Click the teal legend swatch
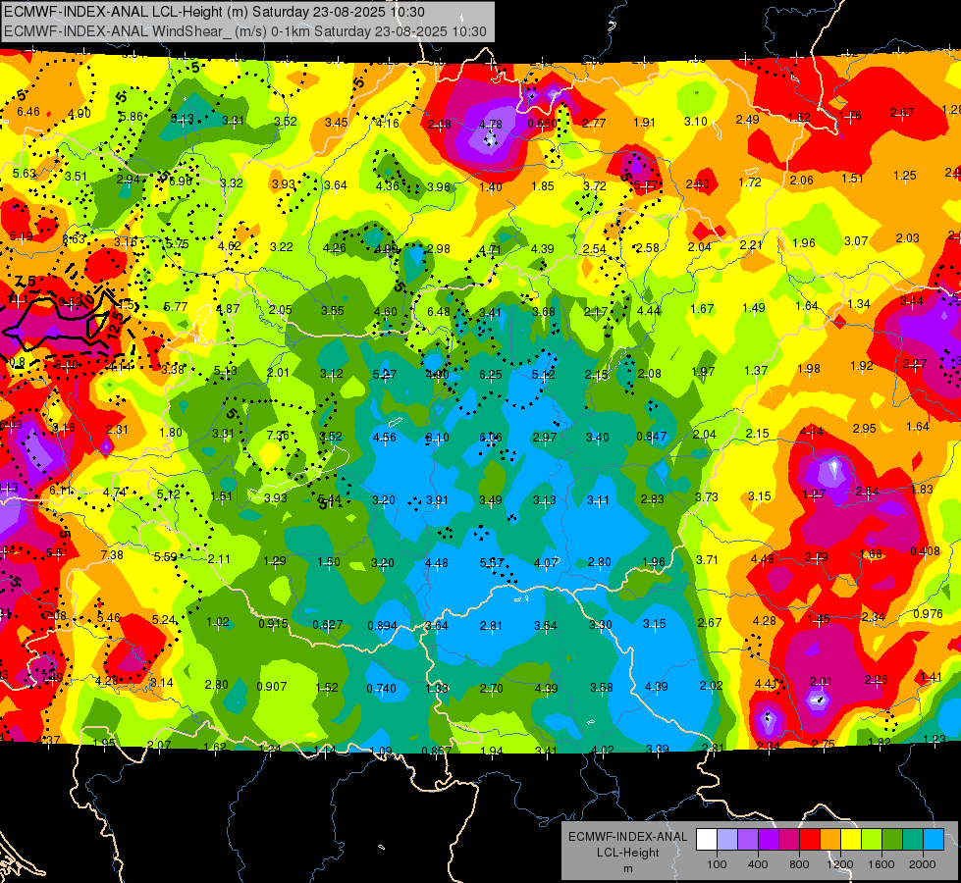The image size is (961, 883). 913,840
